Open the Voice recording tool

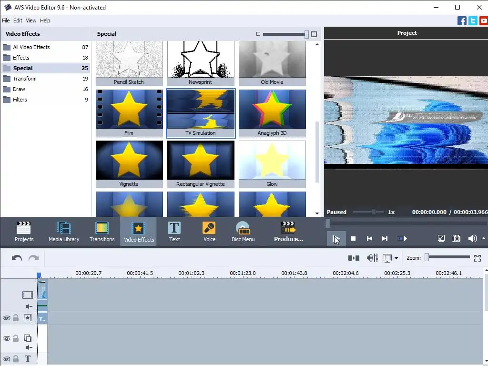coord(210,232)
